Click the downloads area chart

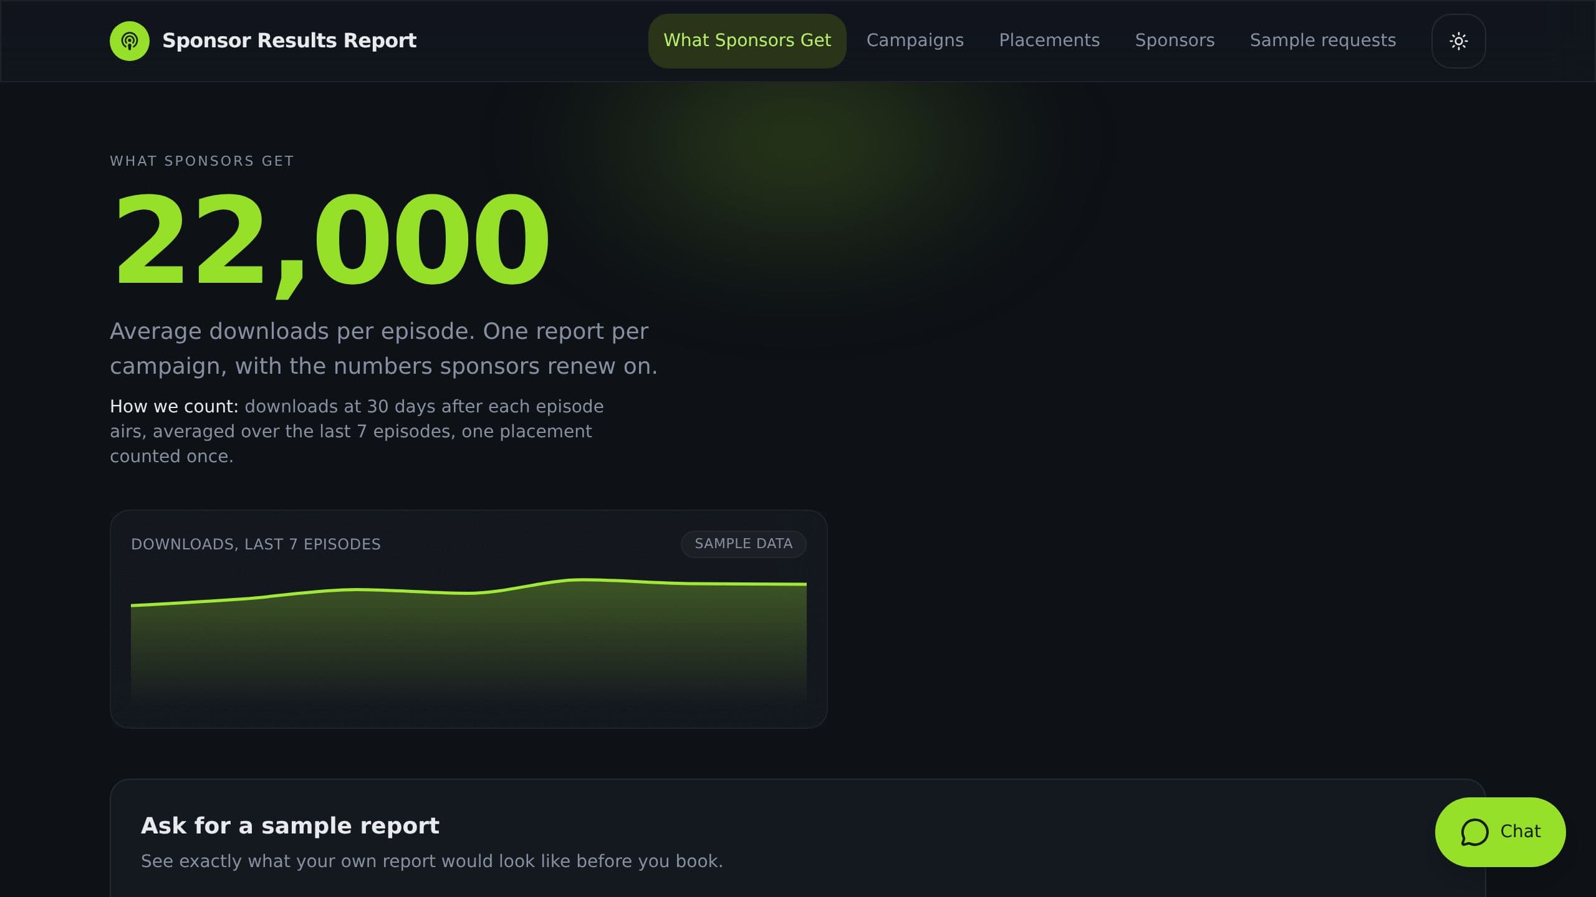tap(469, 642)
